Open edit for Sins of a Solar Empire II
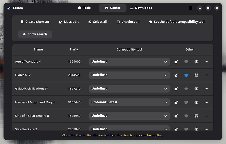 click(176, 116)
